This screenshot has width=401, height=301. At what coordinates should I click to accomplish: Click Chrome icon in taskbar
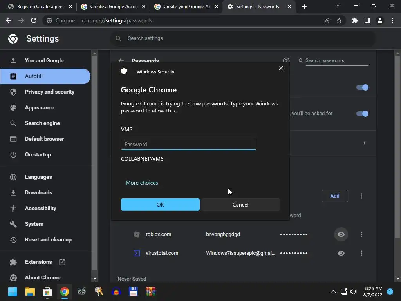coord(65,292)
